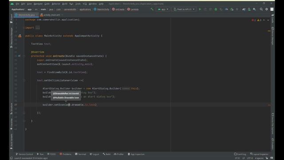284x160 pixels.
Task: Open the Pixel device selector dropdown
Action: tap(184, 9)
